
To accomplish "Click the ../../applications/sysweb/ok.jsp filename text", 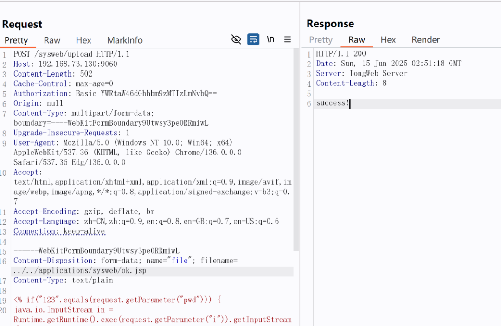I will pyautogui.click(x=80, y=271).
